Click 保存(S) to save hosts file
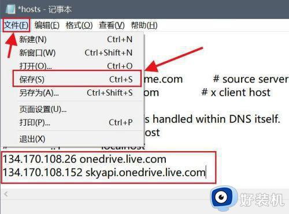 [76, 79]
